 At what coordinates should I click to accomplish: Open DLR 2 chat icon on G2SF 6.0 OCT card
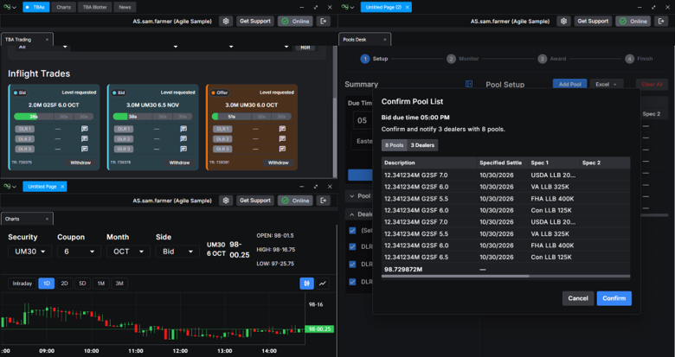point(85,139)
